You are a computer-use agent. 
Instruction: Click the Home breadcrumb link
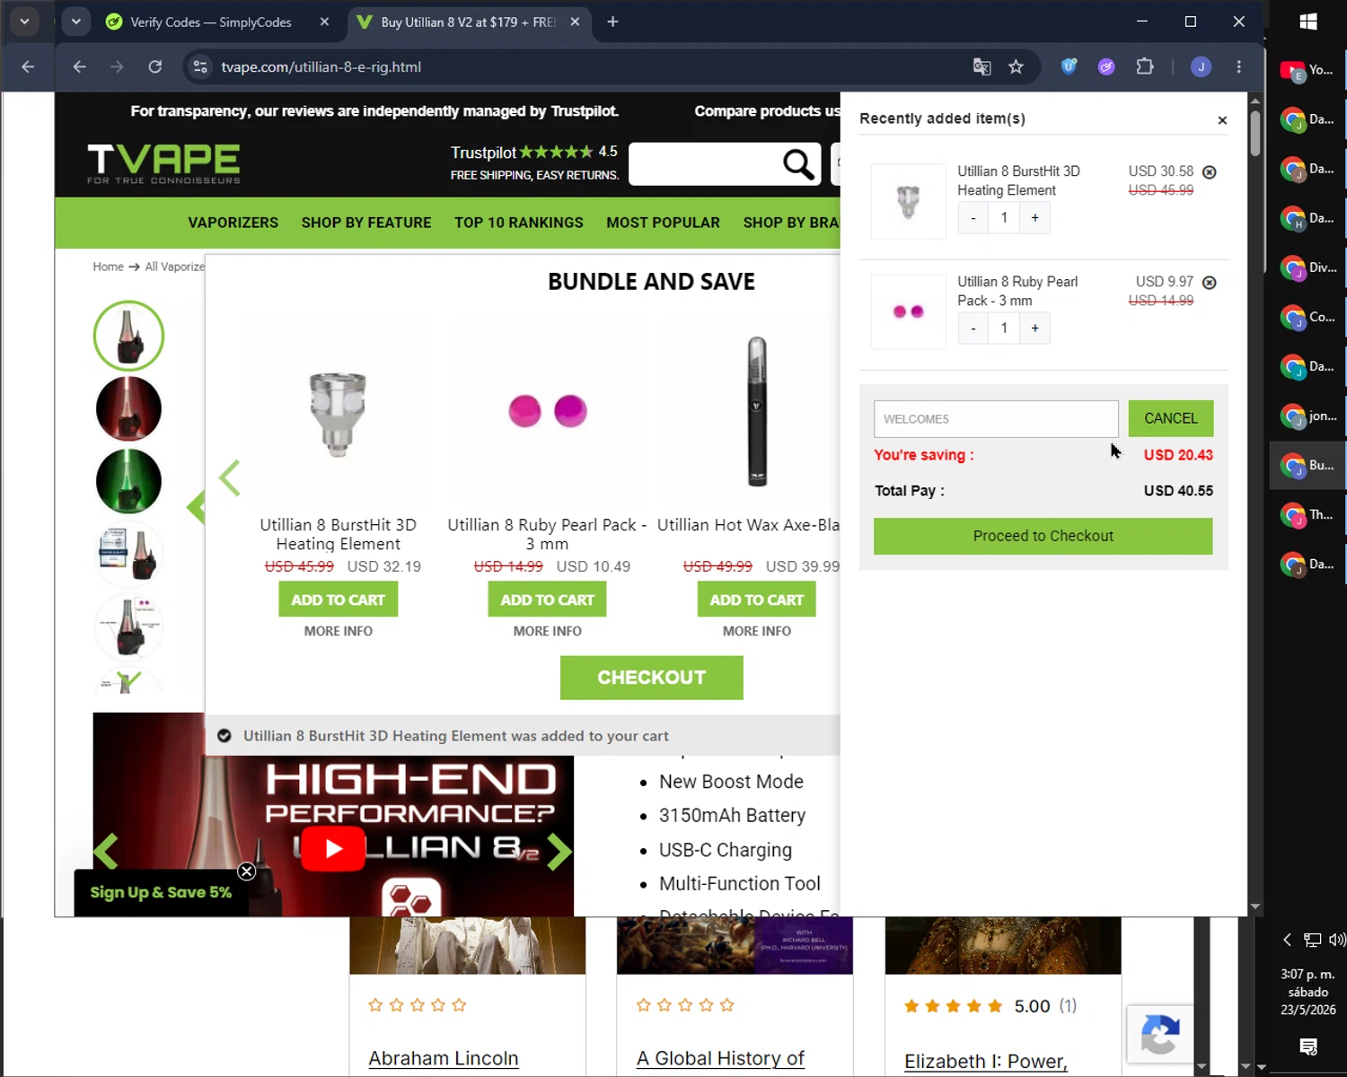(x=108, y=267)
